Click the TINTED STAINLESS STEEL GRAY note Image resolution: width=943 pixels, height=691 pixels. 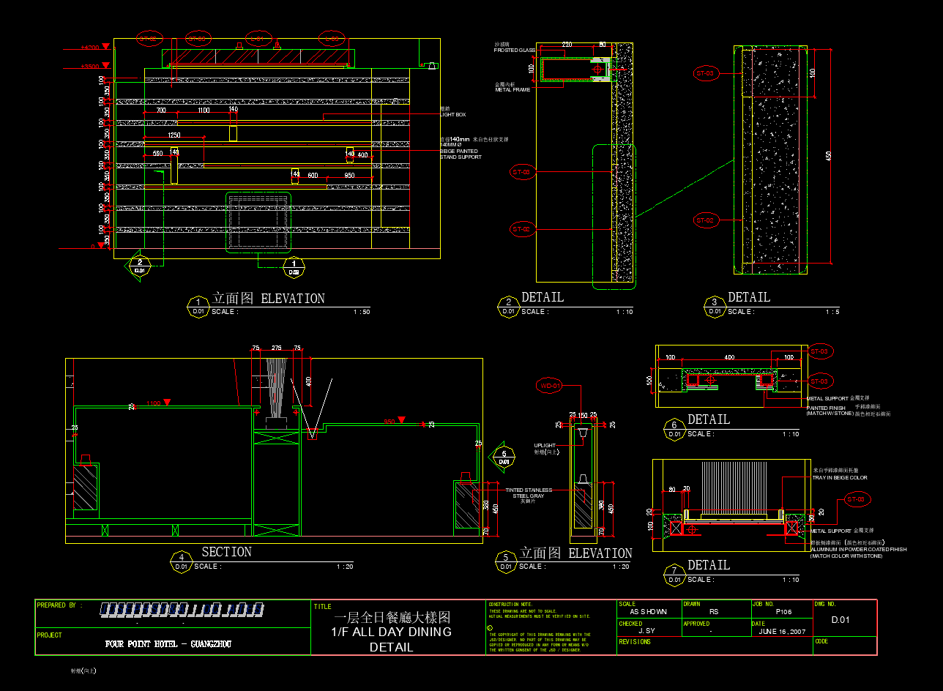528,493
